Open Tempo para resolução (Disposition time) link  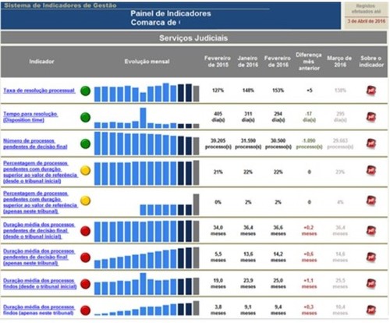click(x=30, y=117)
